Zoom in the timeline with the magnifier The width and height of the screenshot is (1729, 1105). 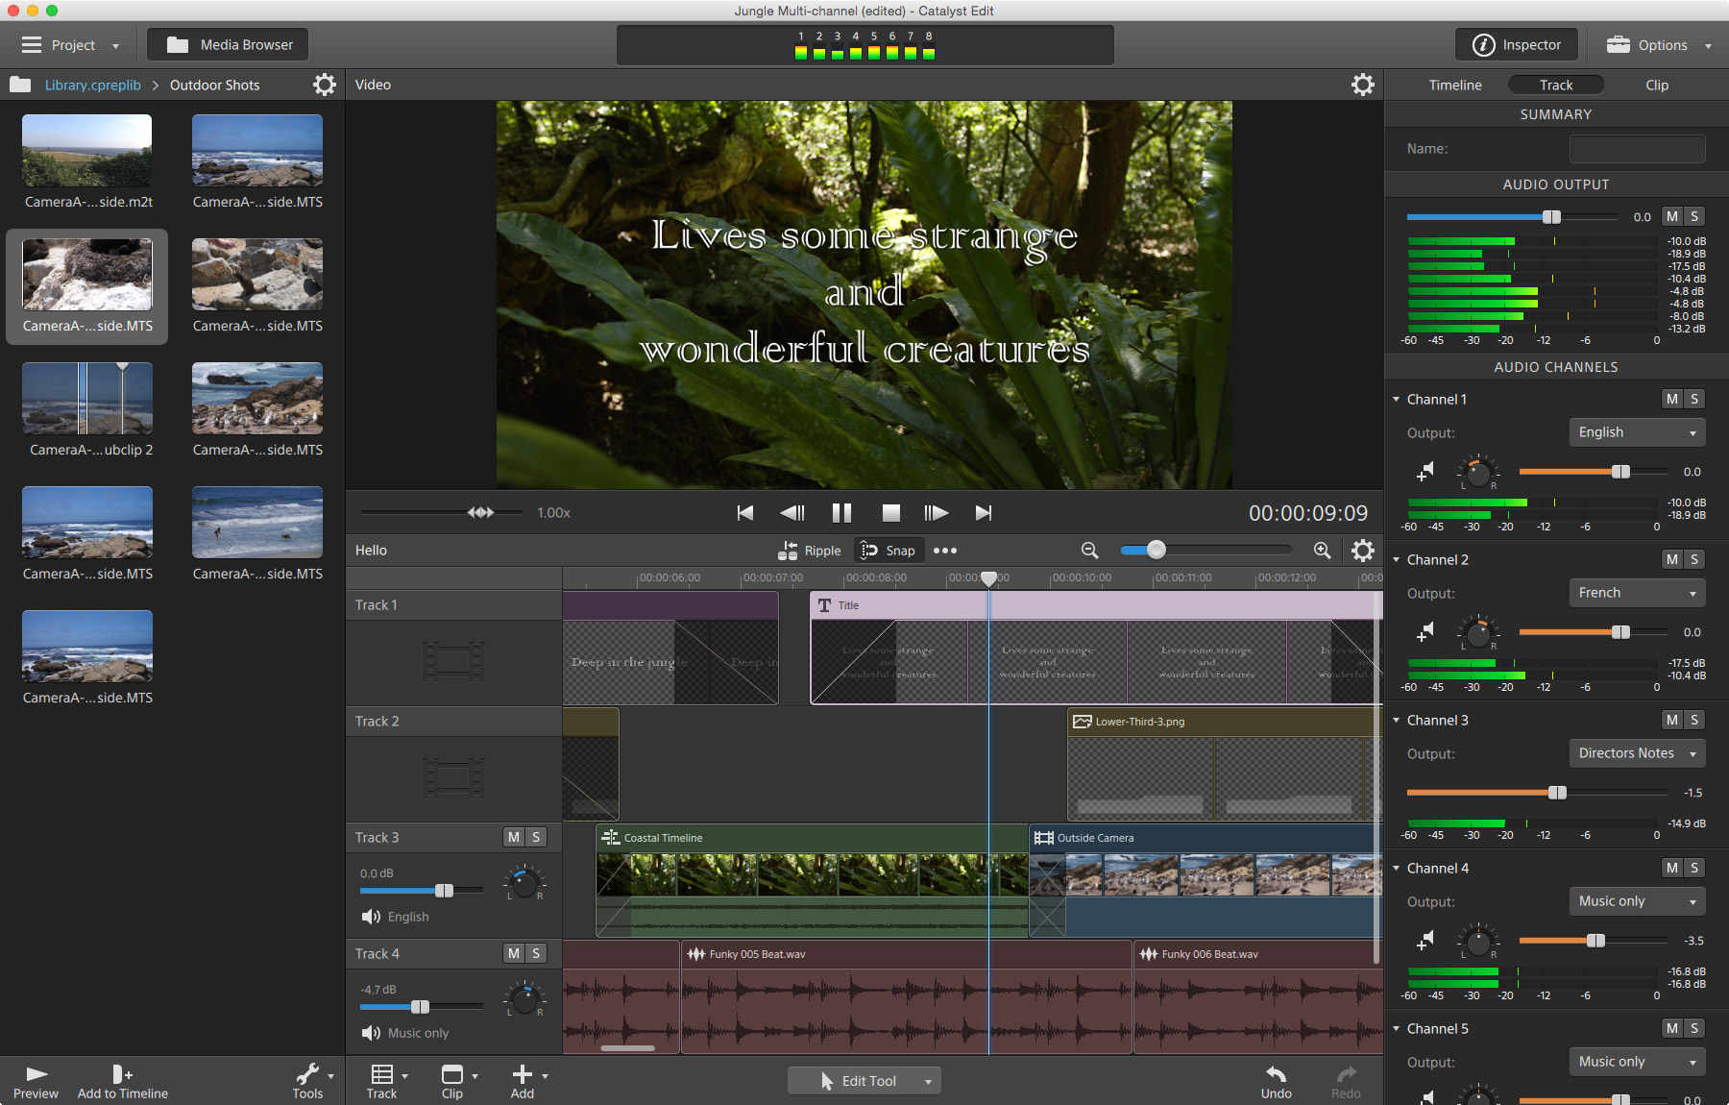point(1323,551)
